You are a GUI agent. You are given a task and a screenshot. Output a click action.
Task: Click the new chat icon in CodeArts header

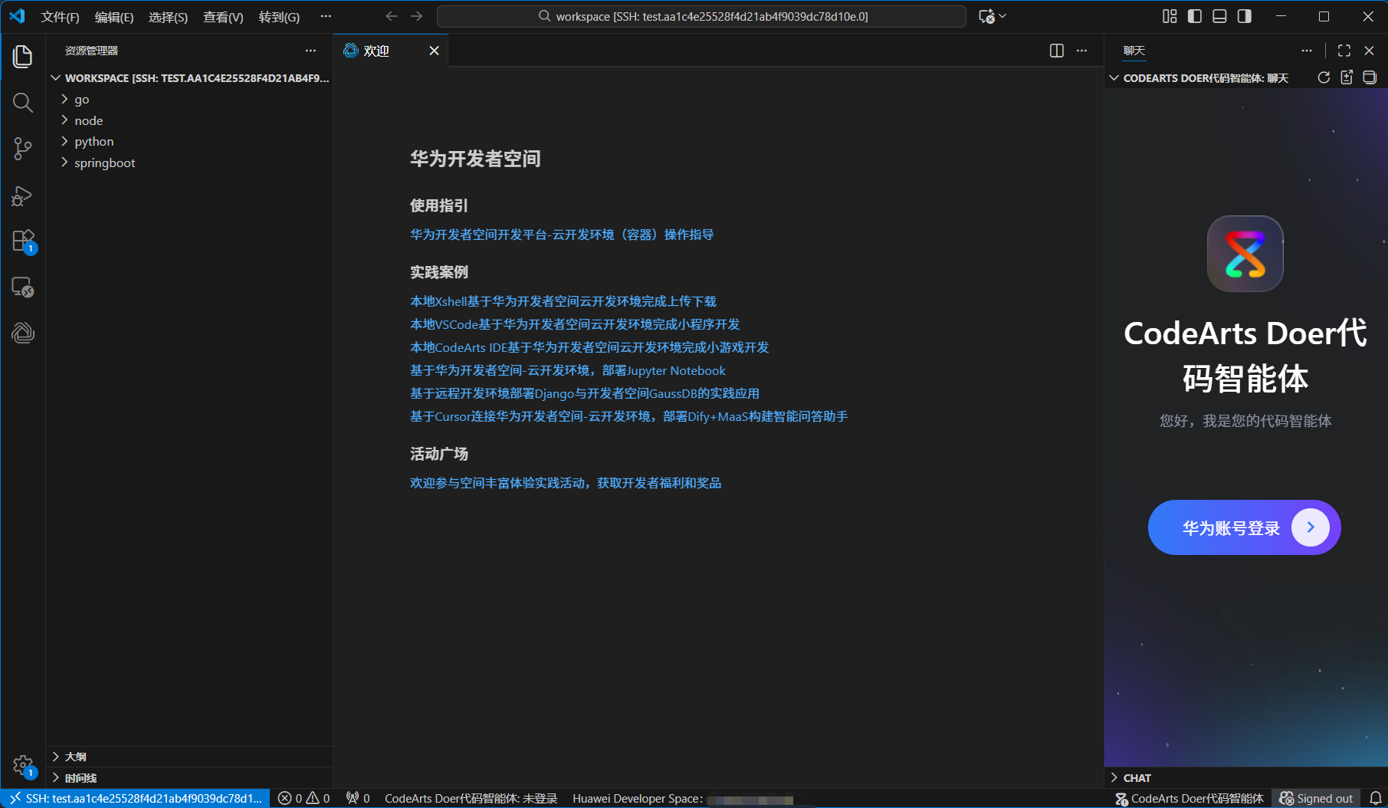point(1347,77)
